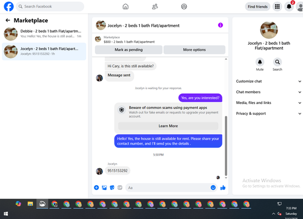
Task: Click the Aa message input box
Action: (171, 188)
